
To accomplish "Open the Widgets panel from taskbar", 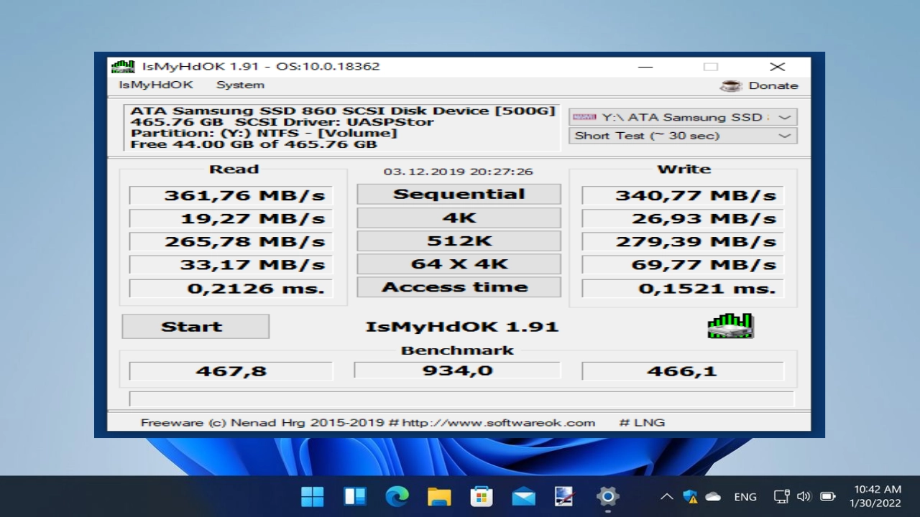I will 355,496.
